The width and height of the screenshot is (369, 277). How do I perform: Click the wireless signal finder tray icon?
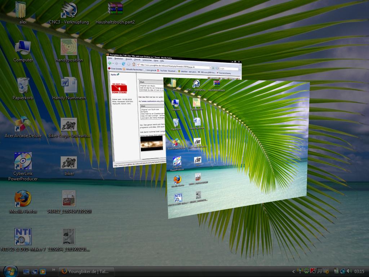point(300,271)
